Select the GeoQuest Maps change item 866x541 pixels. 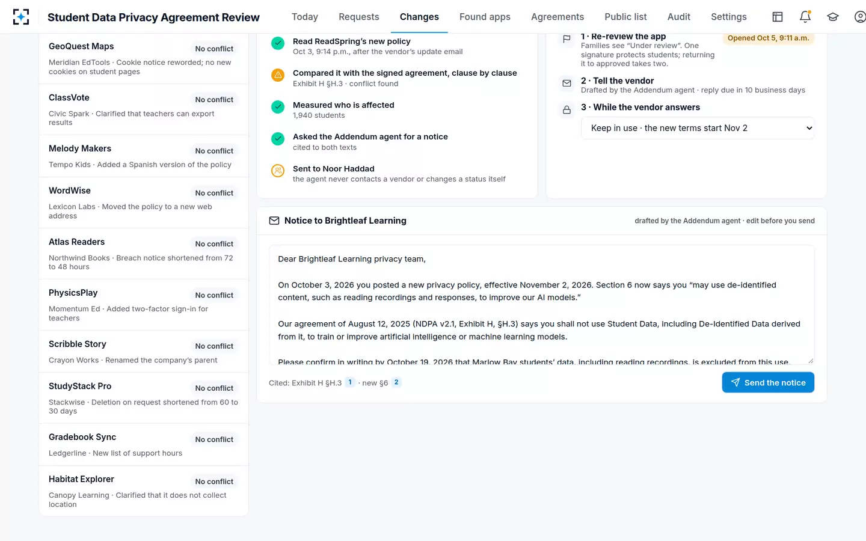[x=144, y=58]
